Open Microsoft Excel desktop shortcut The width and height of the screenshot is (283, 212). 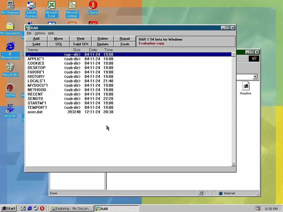click(51, 9)
